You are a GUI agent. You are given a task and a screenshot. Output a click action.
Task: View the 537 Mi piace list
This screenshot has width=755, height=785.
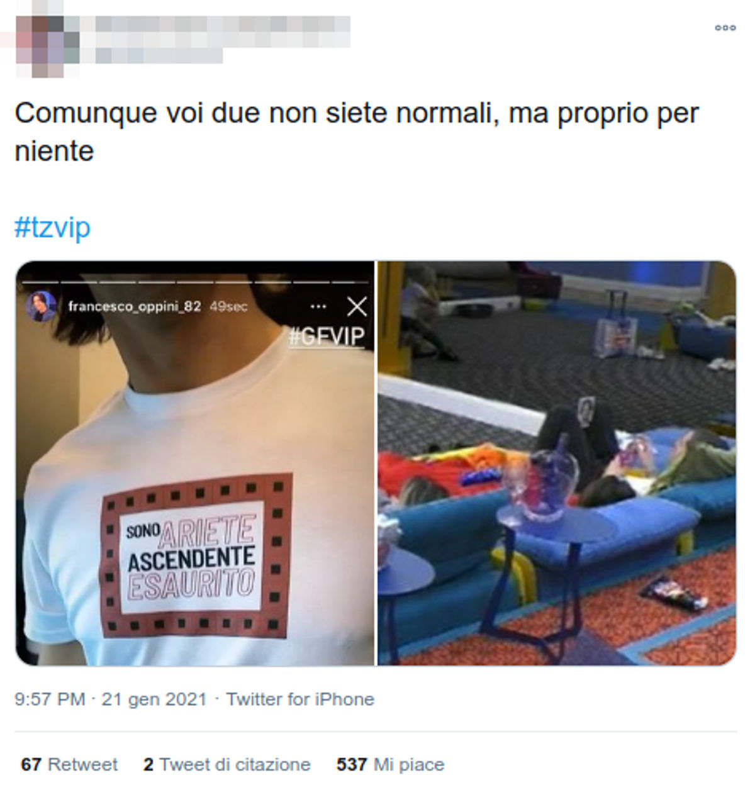[390, 764]
